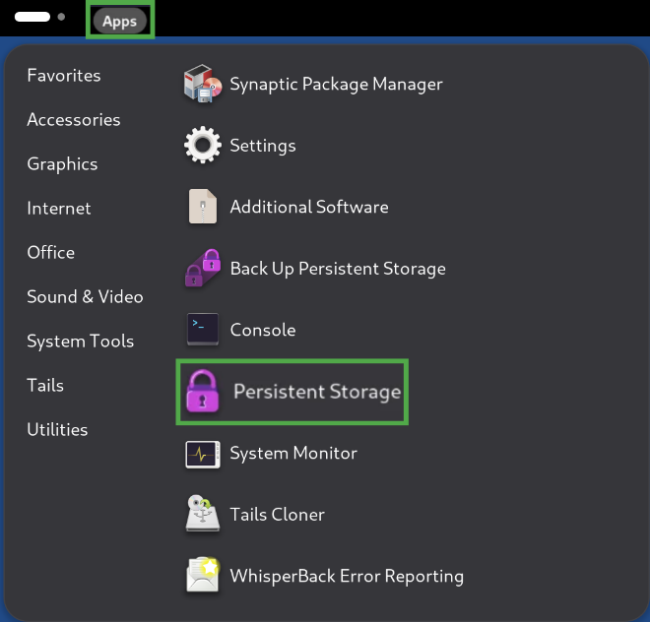The width and height of the screenshot is (650, 622).
Task: Click the small workspace dot indicator
Action: (x=61, y=17)
